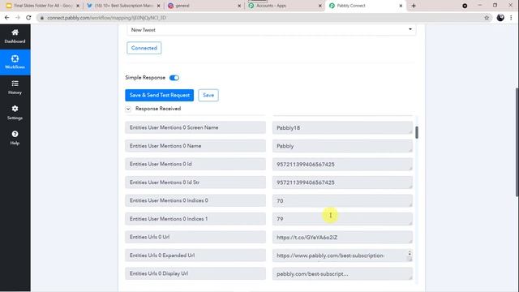The height and width of the screenshot is (292, 519).
Task: Click the Connected button
Action: click(x=144, y=48)
